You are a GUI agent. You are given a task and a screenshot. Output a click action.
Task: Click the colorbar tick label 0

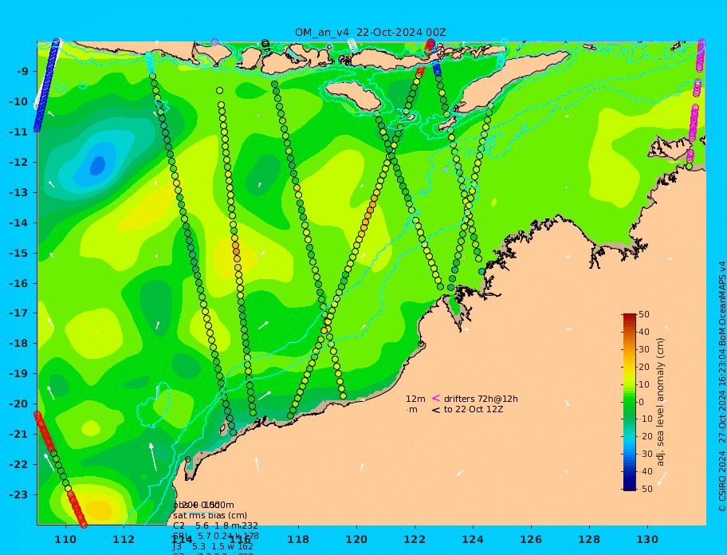[642, 402]
